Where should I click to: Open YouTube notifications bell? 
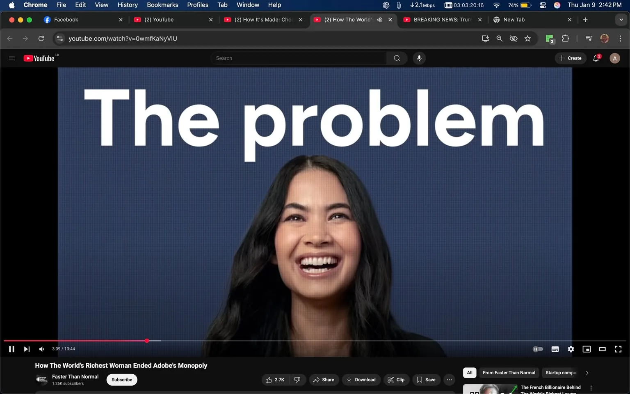pyautogui.click(x=596, y=58)
